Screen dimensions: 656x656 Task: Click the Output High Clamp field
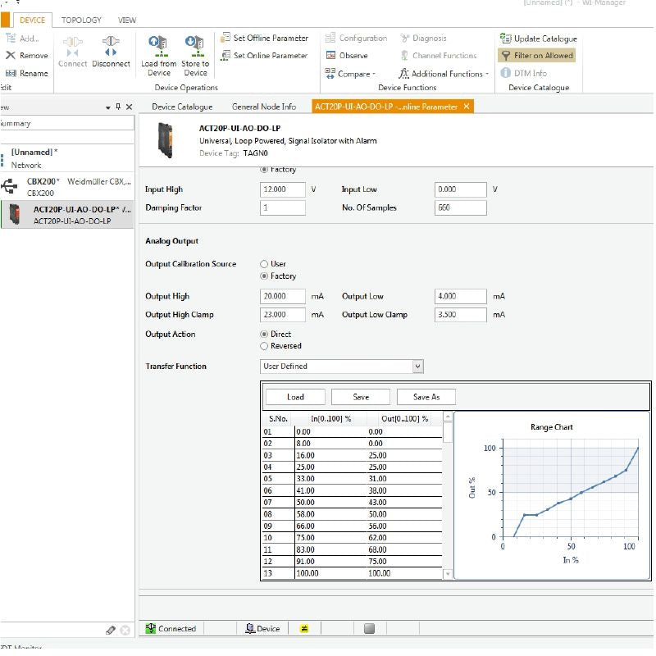tap(282, 315)
